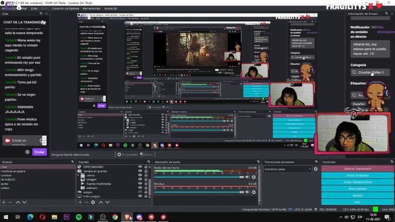Mute the Mic/Aux speaker icon
Viewport: 395px width, 222px height.
(247, 192)
